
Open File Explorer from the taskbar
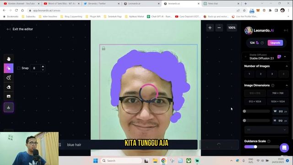tap(155, 161)
